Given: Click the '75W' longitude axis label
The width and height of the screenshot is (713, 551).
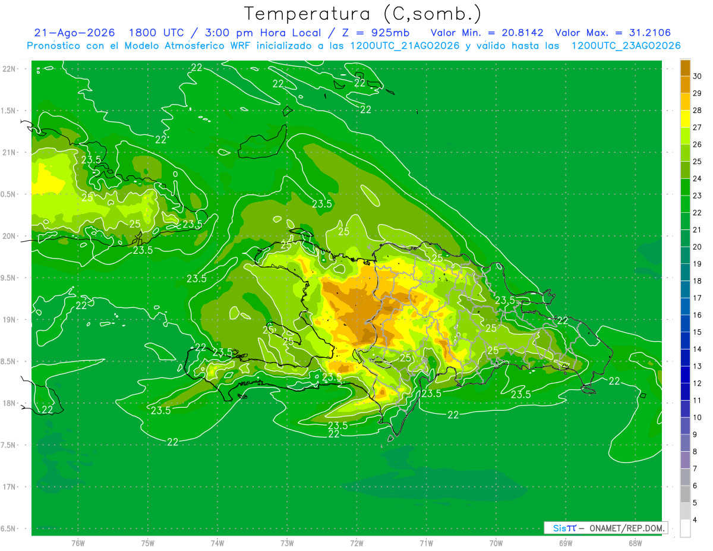Looking at the screenshot, I should (148, 543).
